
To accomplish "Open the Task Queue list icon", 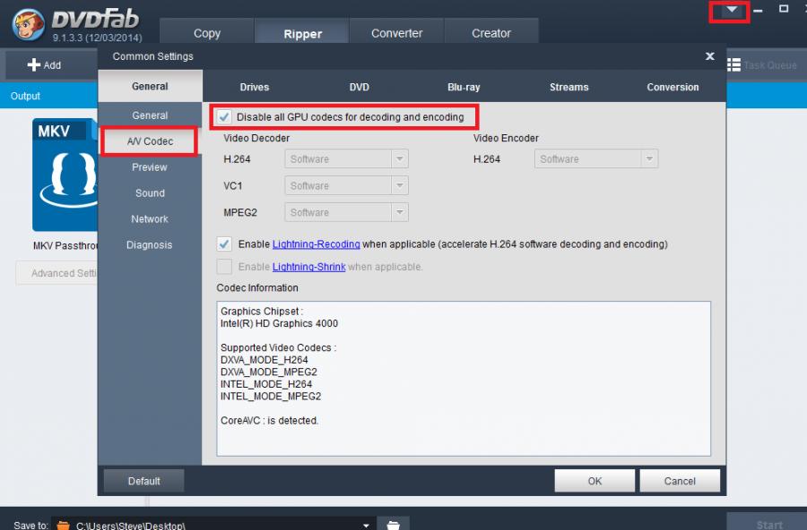I will 733,65.
